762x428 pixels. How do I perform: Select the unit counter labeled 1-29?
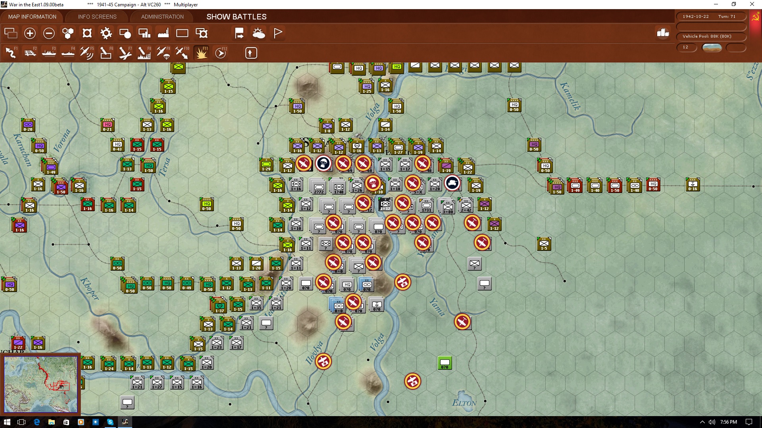[x=266, y=165]
